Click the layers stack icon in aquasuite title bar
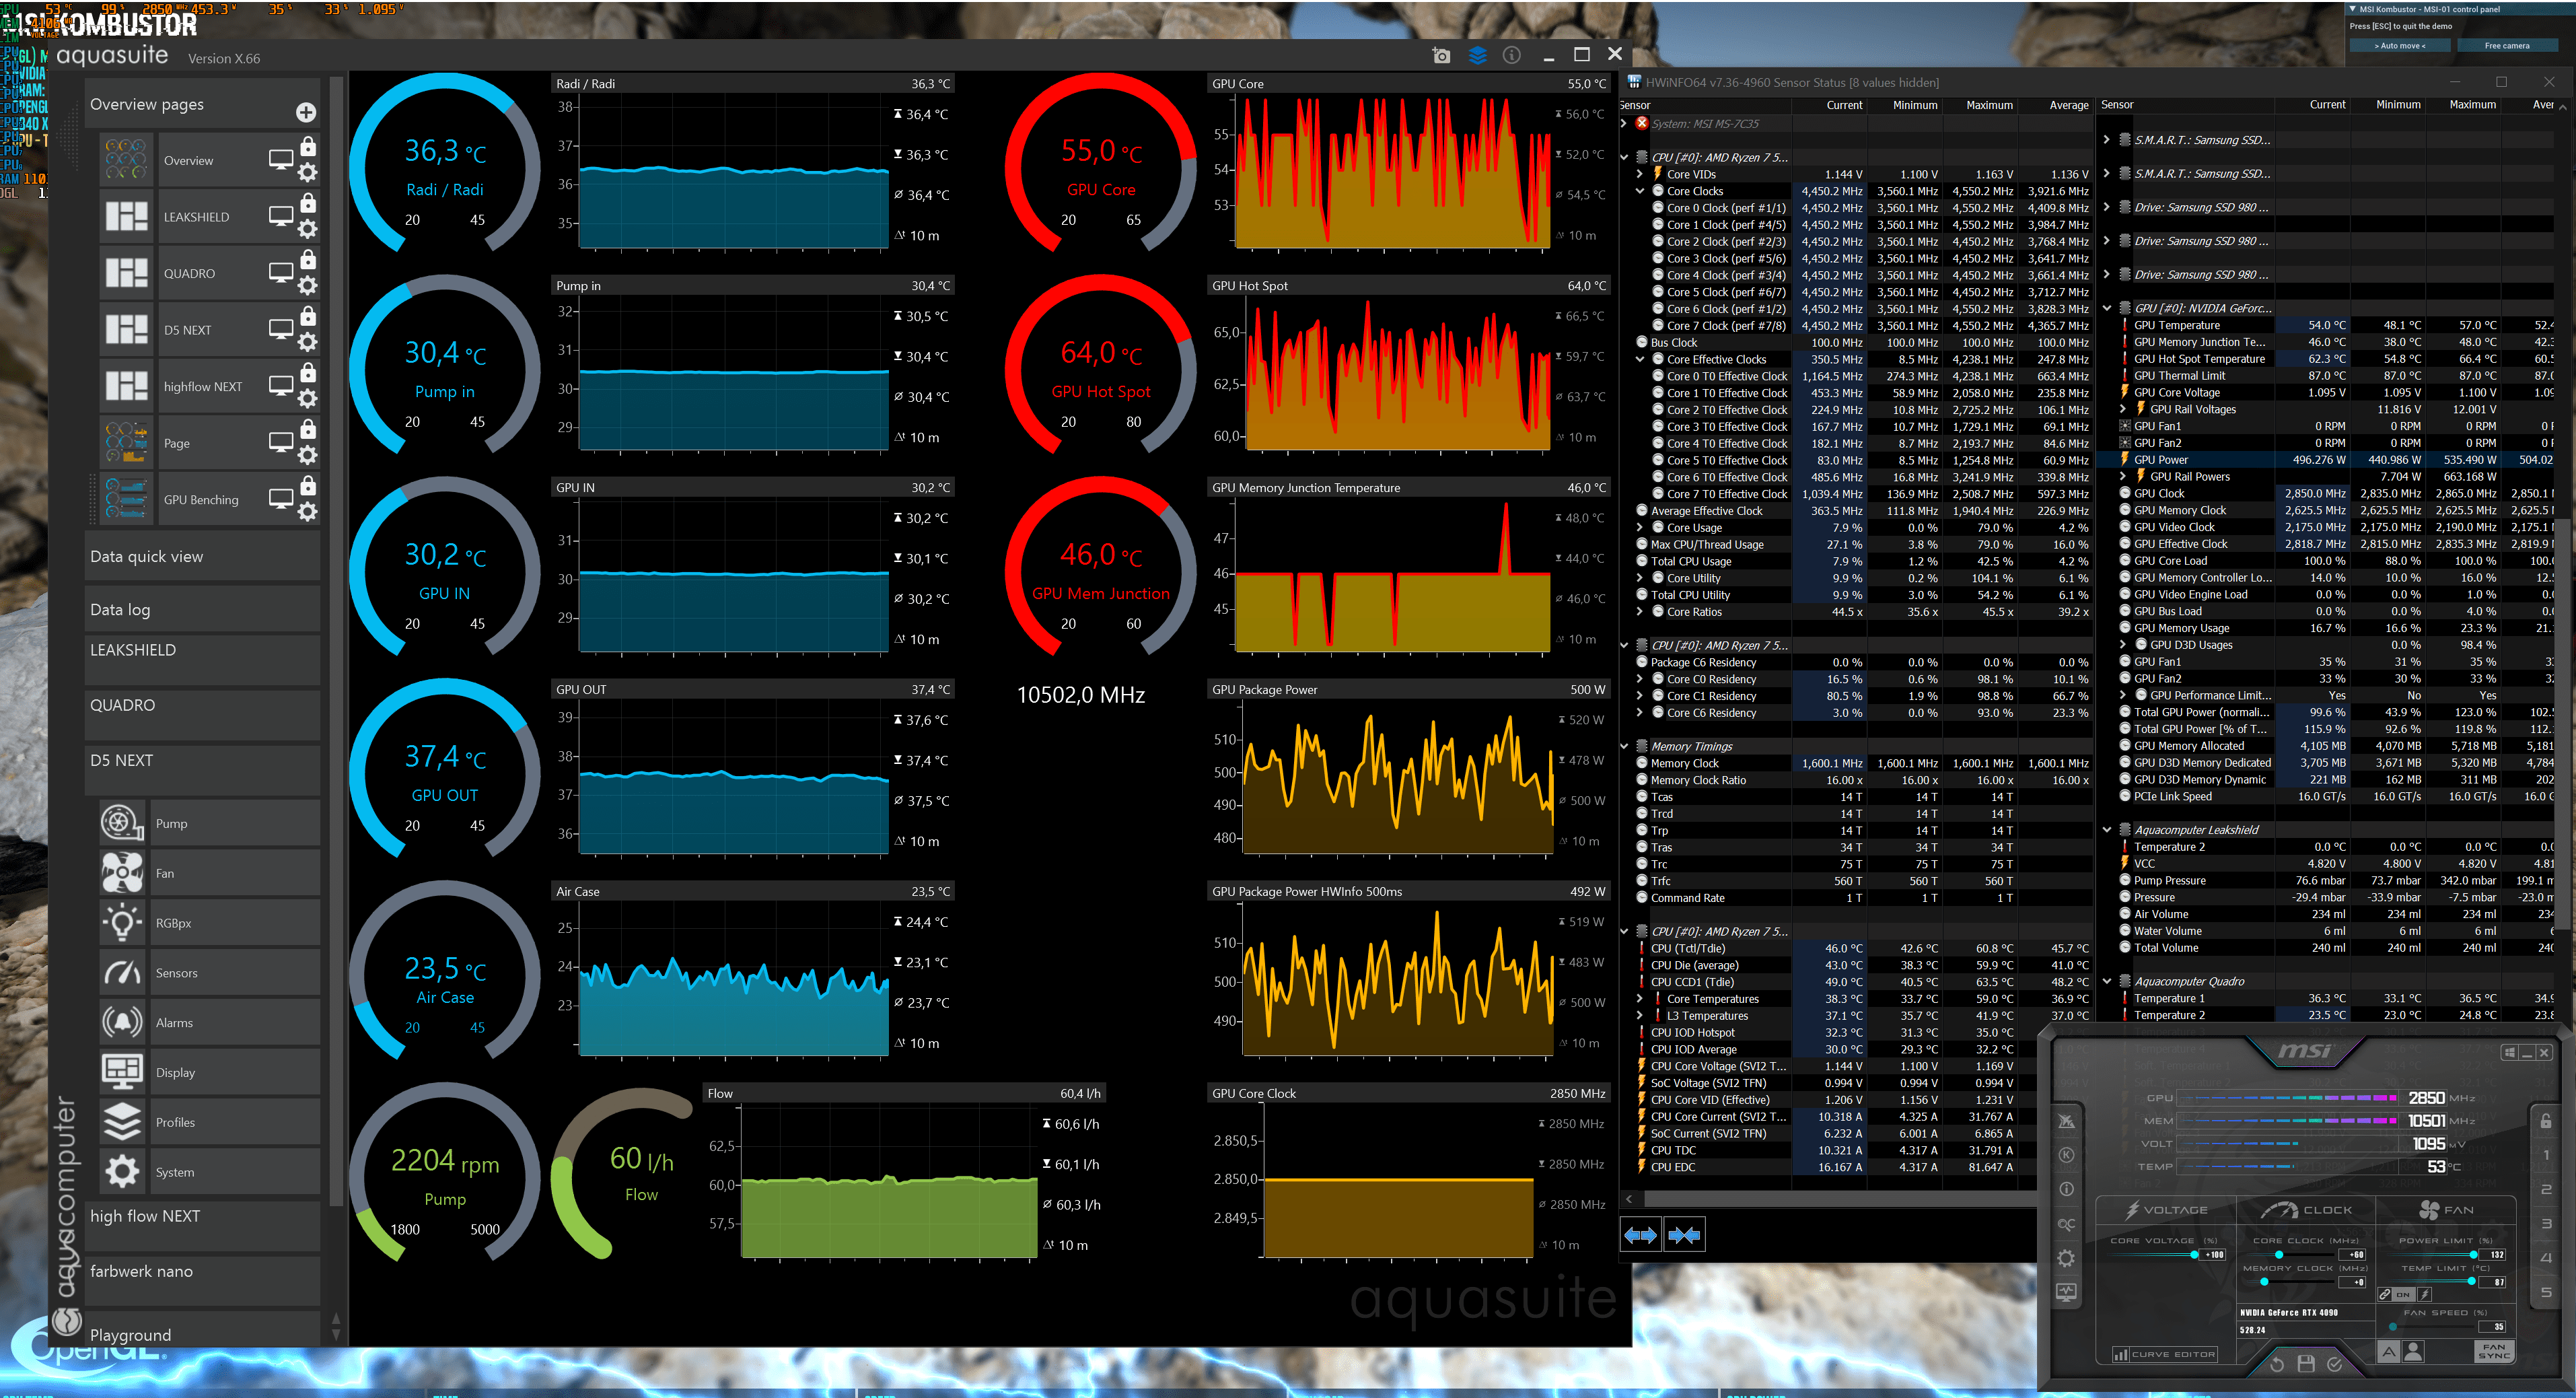The width and height of the screenshot is (2576, 1398). point(1477,55)
